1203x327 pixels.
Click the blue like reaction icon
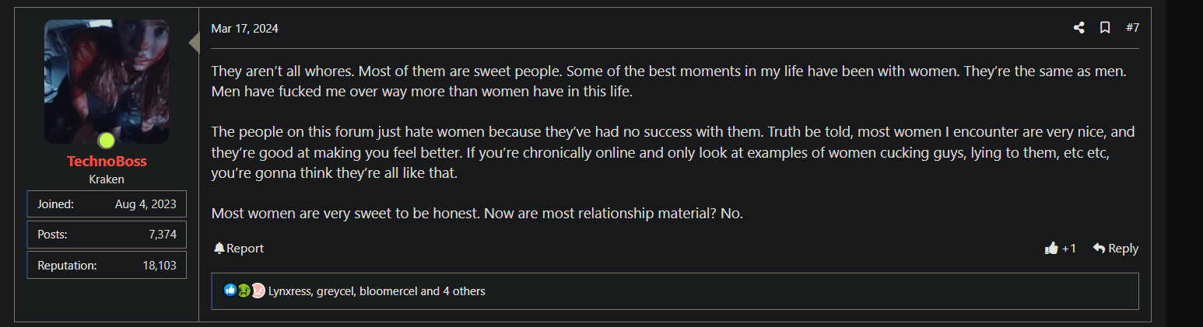(230, 290)
